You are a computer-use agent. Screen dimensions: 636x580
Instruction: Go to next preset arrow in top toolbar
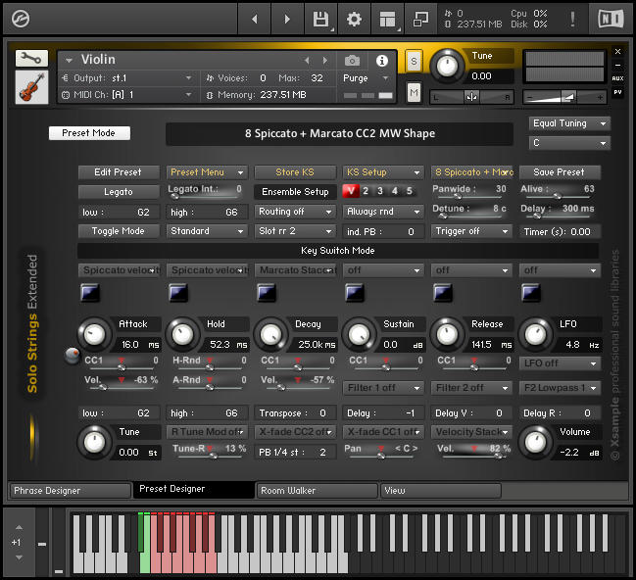pos(287,19)
